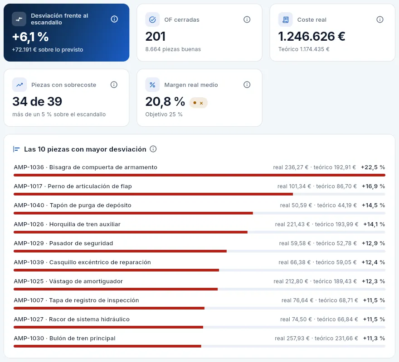
Task: Show info about Margen real medio
Action: tap(247, 85)
